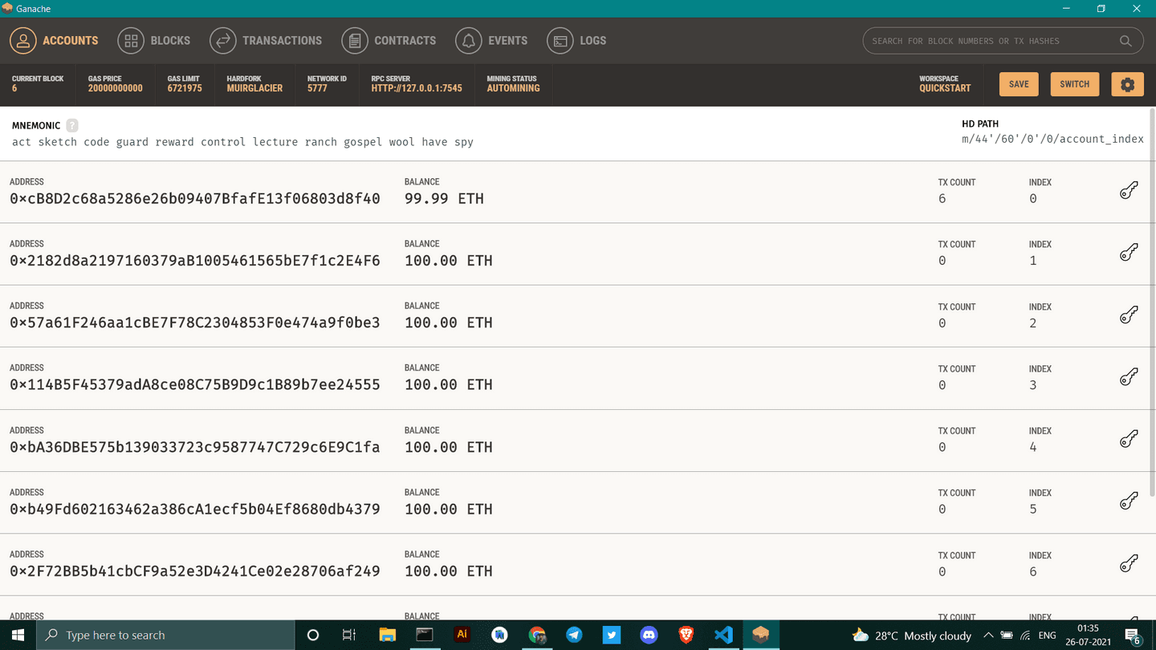Show private key for account index 1
The image size is (1156, 650).
(x=1129, y=253)
